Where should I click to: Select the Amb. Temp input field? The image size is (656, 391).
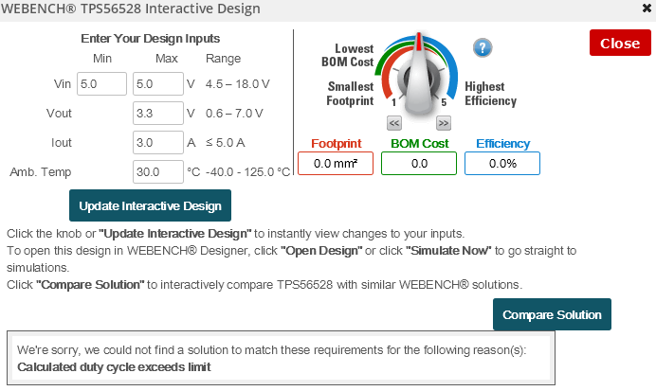click(158, 171)
